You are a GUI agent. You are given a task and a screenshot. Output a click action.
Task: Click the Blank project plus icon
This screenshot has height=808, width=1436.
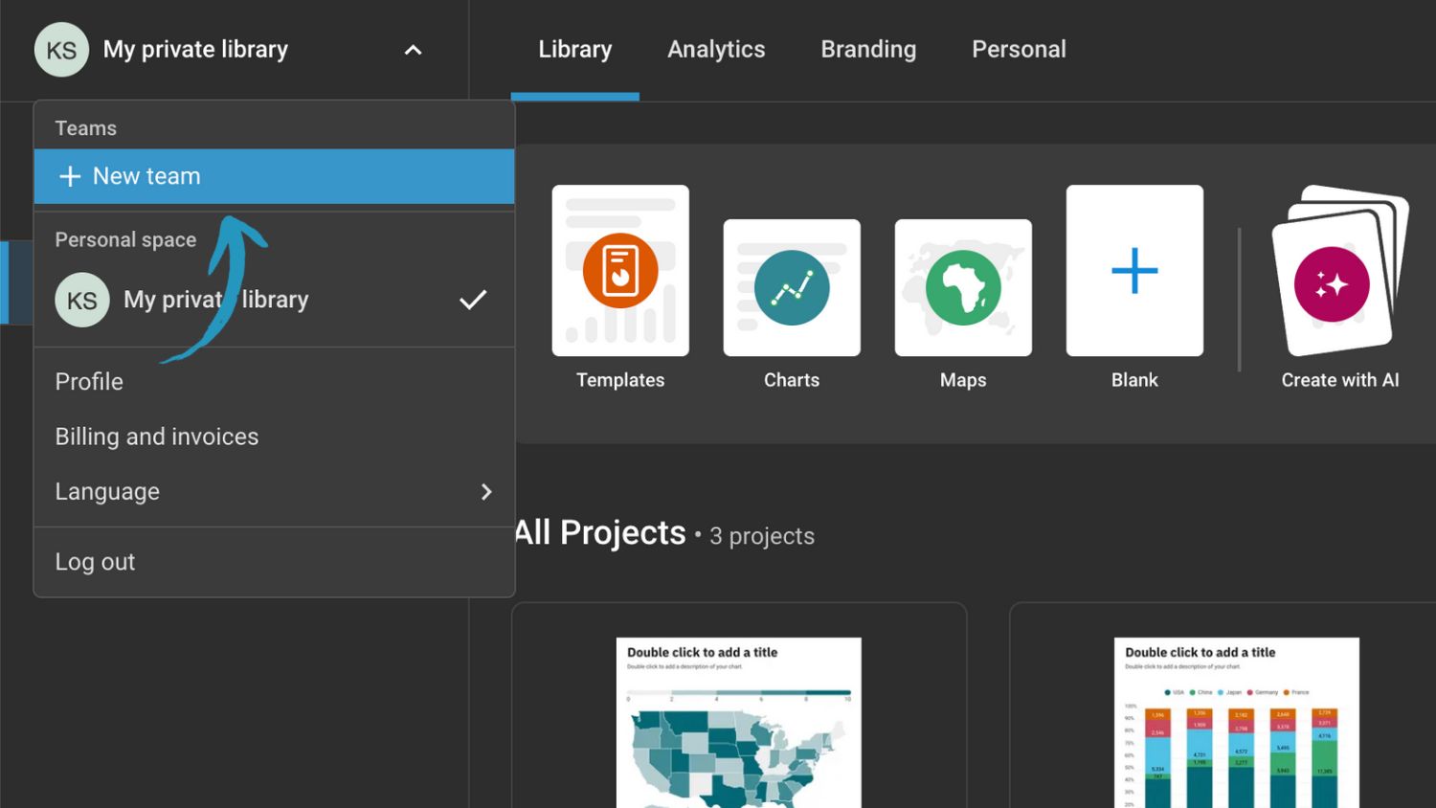pyautogui.click(x=1134, y=271)
